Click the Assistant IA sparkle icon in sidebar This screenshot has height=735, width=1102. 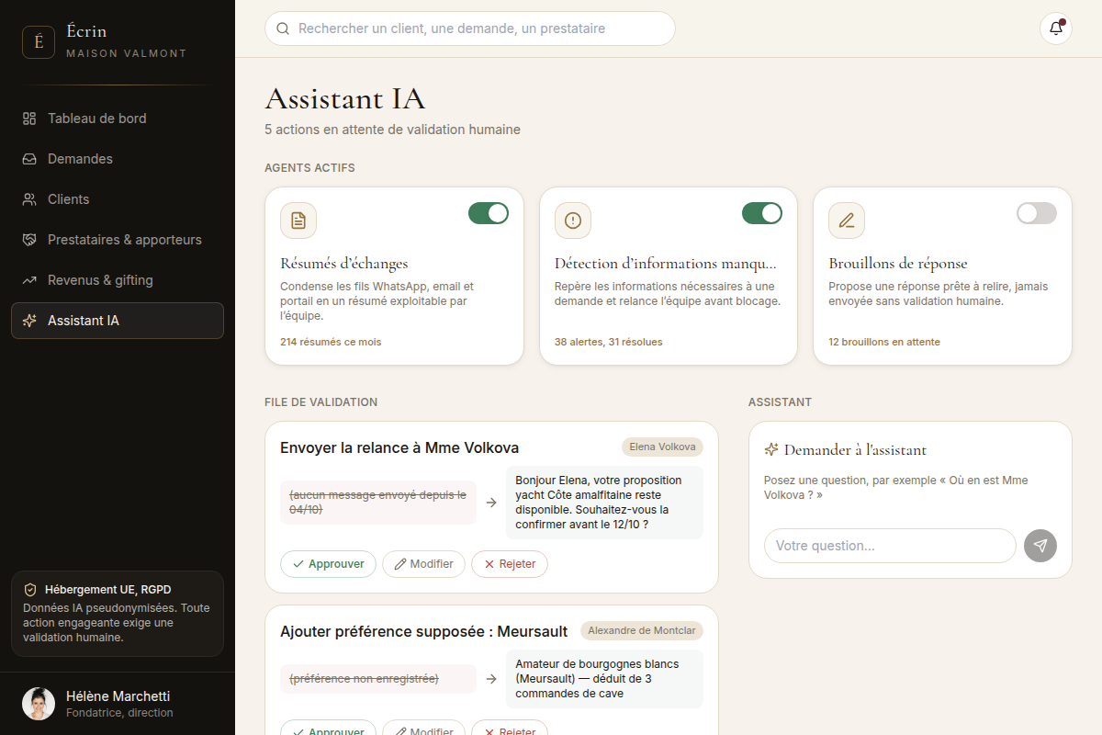[x=29, y=321]
